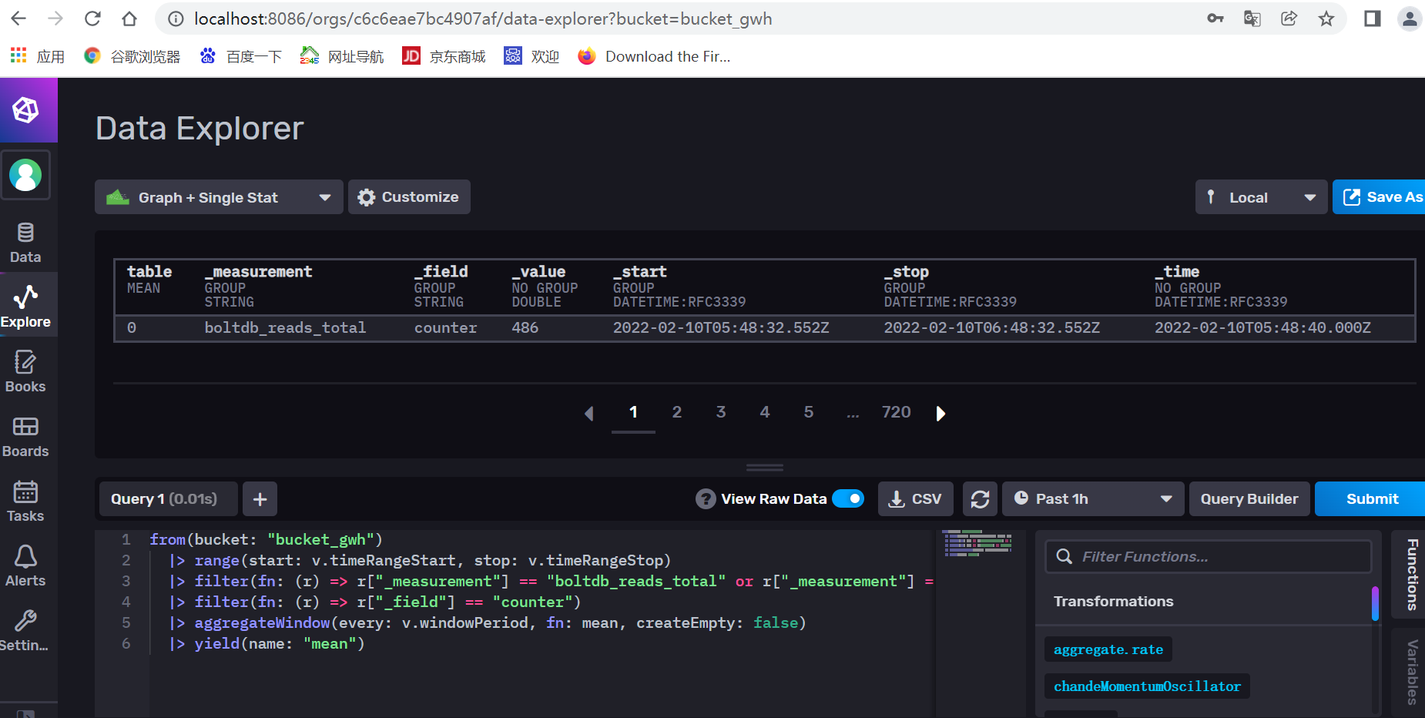This screenshot has height=718, width=1425.
Task: Open the 京东商城 bookmark
Action: [444, 56]
